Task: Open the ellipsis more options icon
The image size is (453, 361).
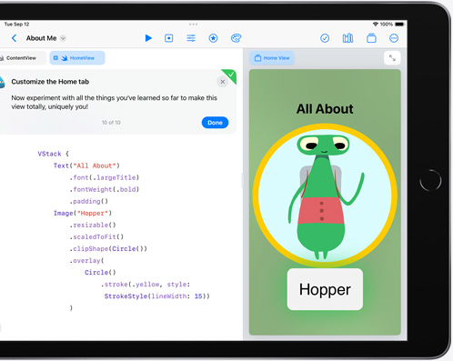Action: (x=394, y=38)
